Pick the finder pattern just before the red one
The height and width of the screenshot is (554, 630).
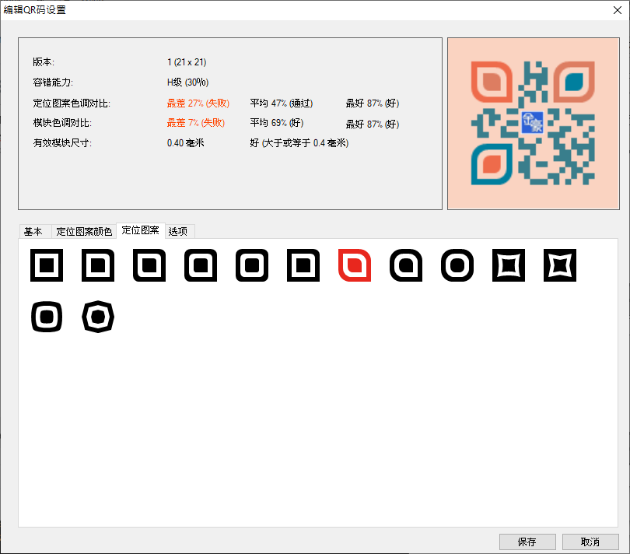pyautogui.click(x=303, y=265)
